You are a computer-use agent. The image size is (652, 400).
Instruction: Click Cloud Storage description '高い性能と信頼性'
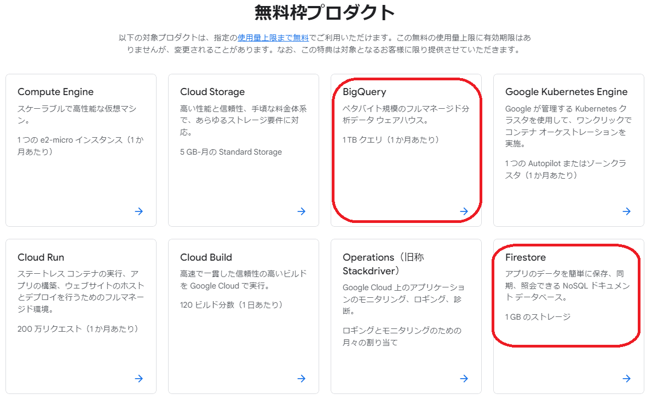click(x=212, y=109)
